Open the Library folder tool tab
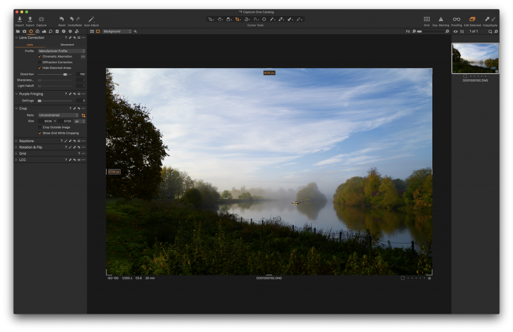 pyautogui.click(x=18, y=32)
